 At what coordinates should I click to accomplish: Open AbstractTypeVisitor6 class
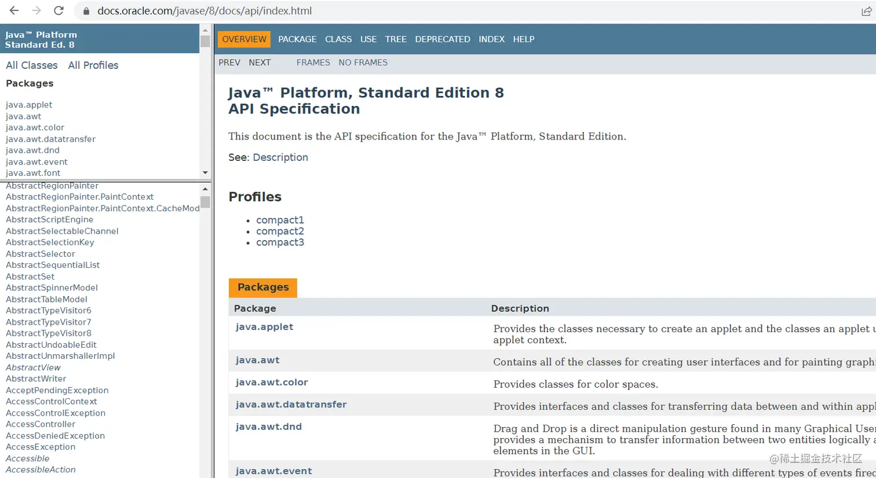click(49, 311)
